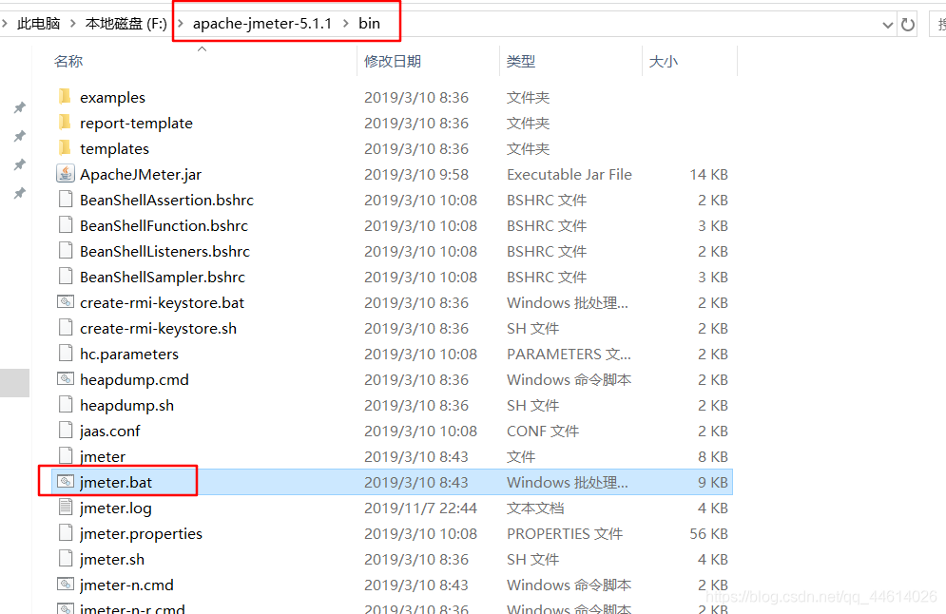Click the file icon beside jmeter.properties
The height and width of the screenshot is (614, 946).
coord(66,532)
